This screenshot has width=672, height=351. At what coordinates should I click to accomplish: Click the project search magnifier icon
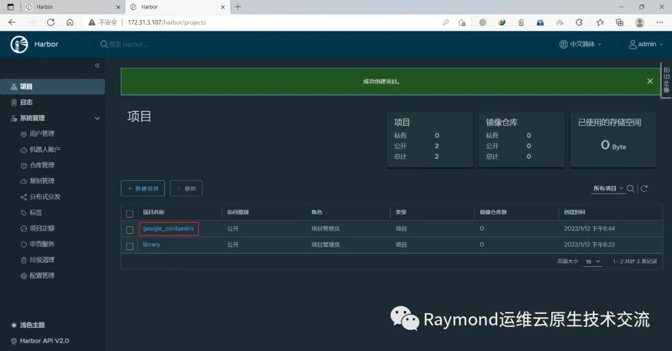coord(630,189)
